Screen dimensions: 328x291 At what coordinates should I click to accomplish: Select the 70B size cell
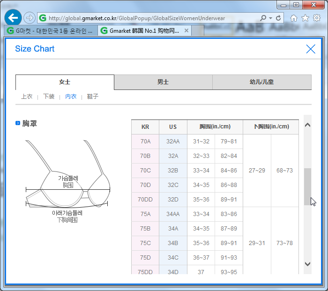pos(145,156)
